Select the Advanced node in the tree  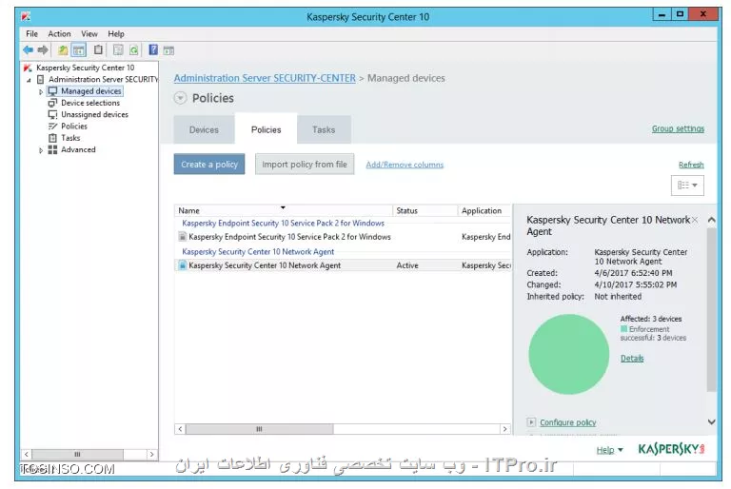click(x=78, y=149)
